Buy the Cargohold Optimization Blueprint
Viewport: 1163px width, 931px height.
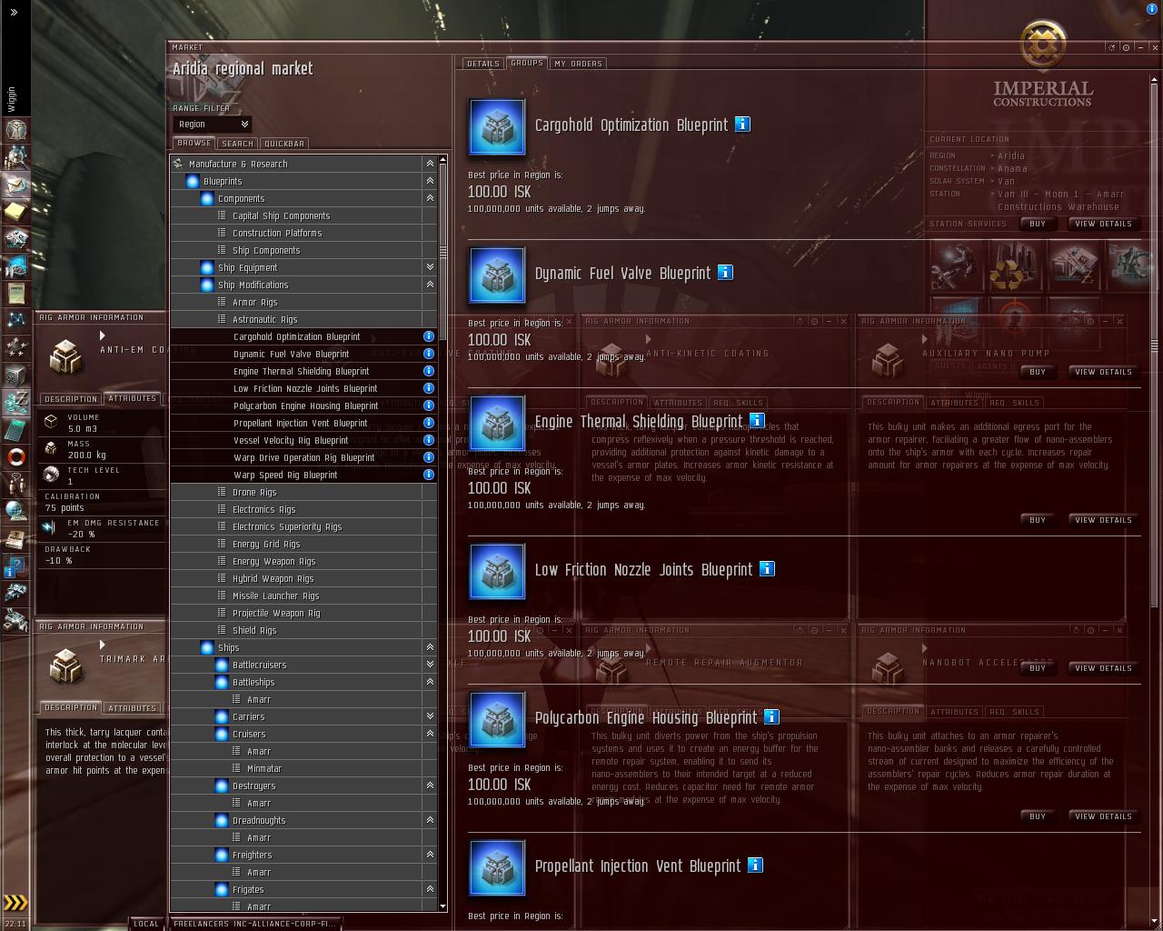1038,224
